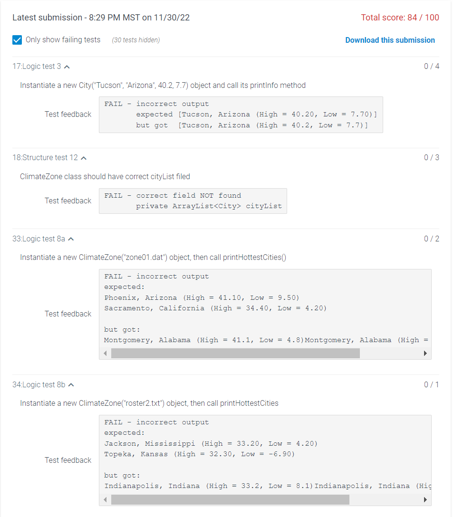Screen dimensions: 454x517
Task: Click the Montgomery, Alabama actual output line
Action: [x=266, y=340]
